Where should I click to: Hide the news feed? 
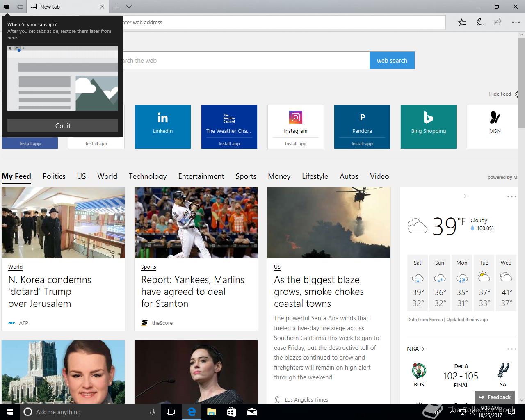pos(500,94)
